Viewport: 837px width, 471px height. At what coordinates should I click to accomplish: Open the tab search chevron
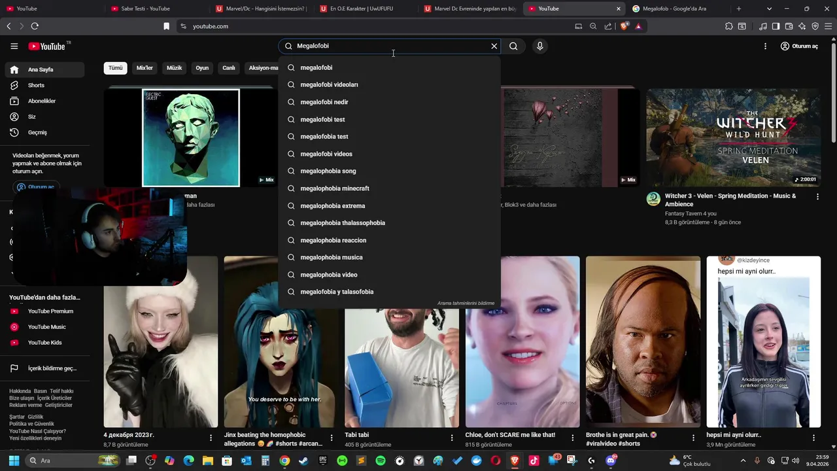tap(769, 9)
